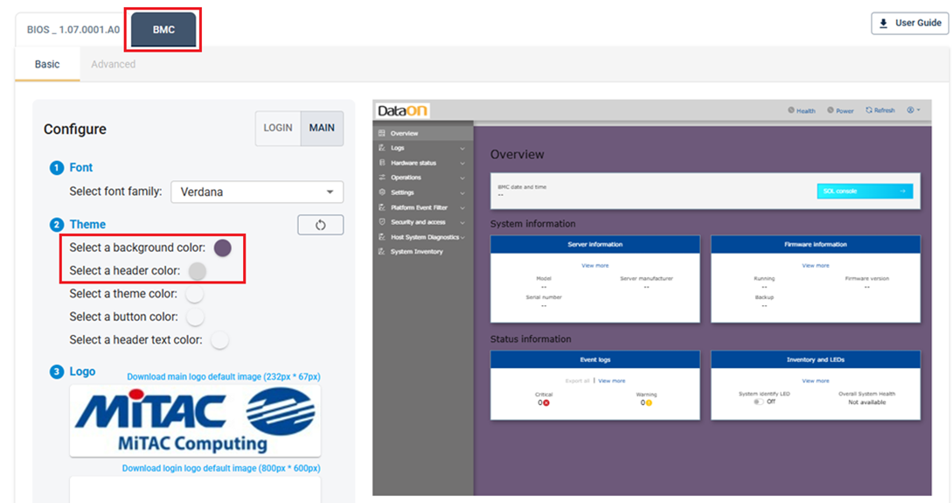The image size is (952, 503).
Task: Open the font family Verdana dropdown
Action: coord(256,192)
